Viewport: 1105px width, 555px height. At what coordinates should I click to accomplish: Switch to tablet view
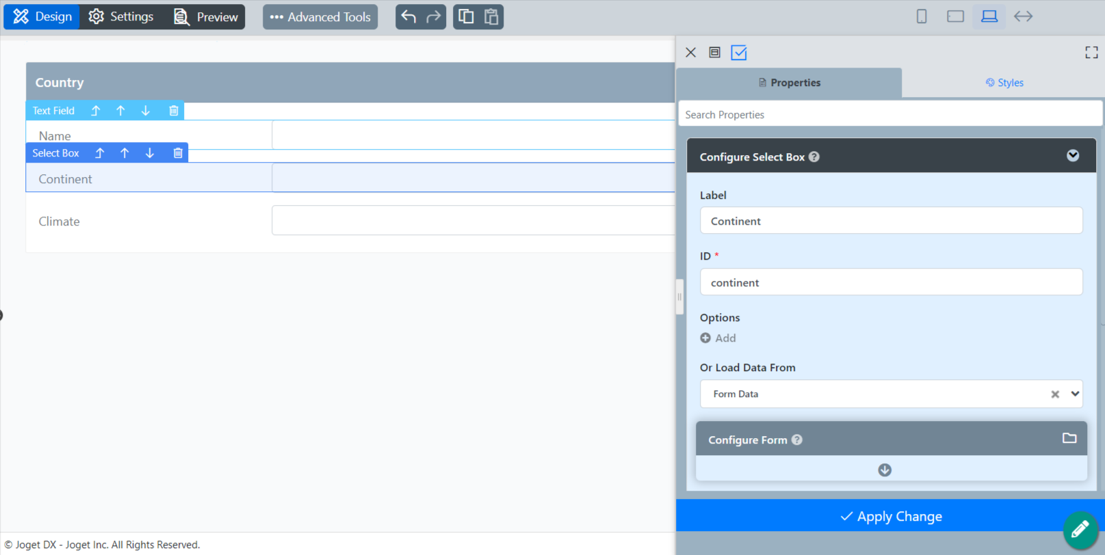(x=955, y=16)
